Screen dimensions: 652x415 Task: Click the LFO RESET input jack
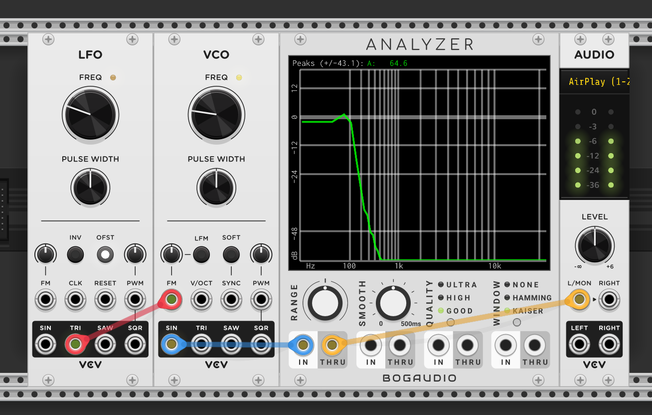[x=105, y=300]
